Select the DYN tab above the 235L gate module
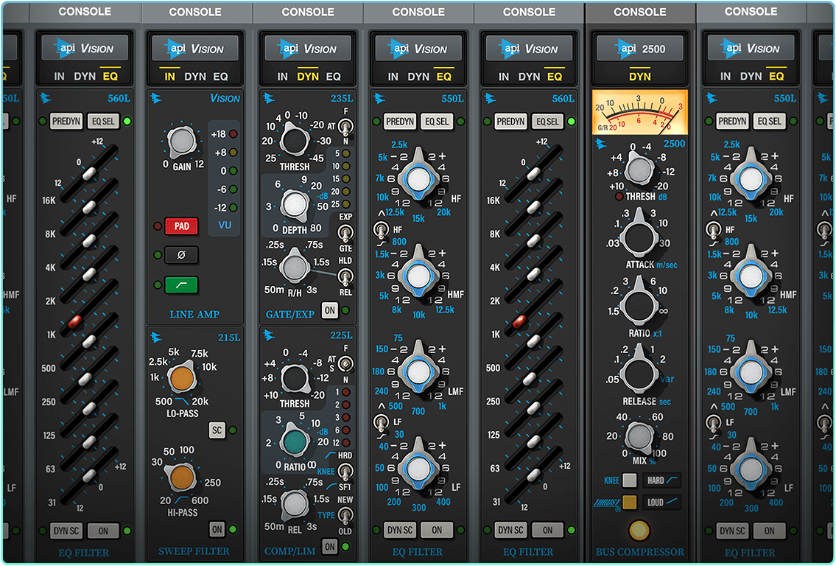This screenshot has width=836, height=566. pyautogui.click(x=308, y=77)
